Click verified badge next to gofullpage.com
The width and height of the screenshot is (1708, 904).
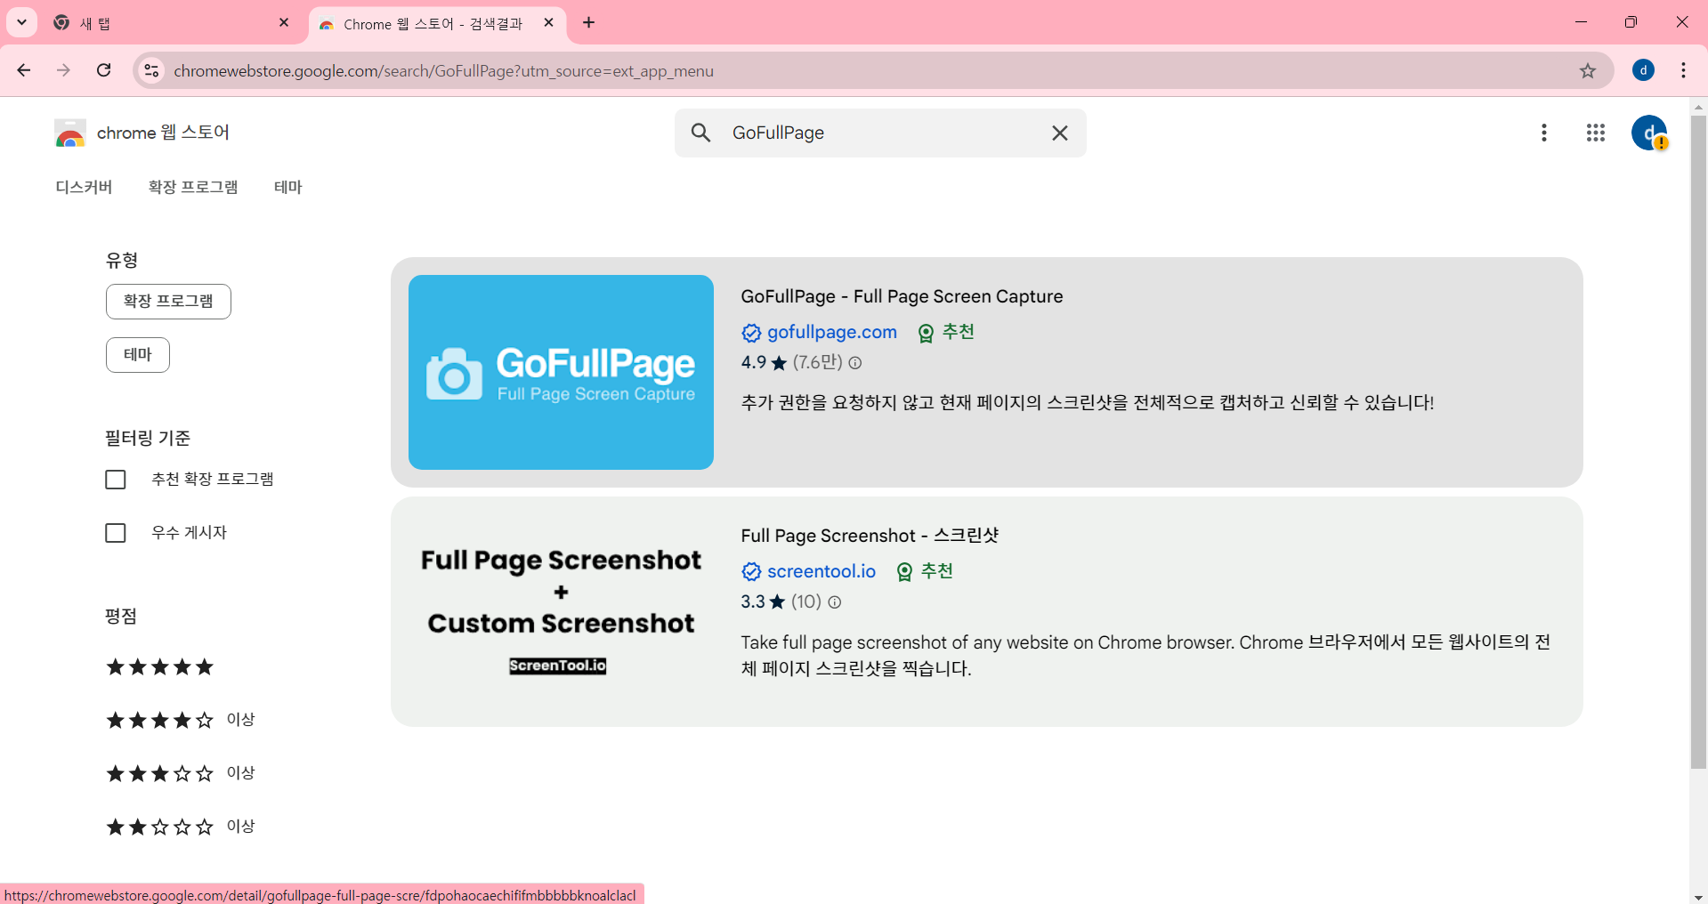coord(751,333)
